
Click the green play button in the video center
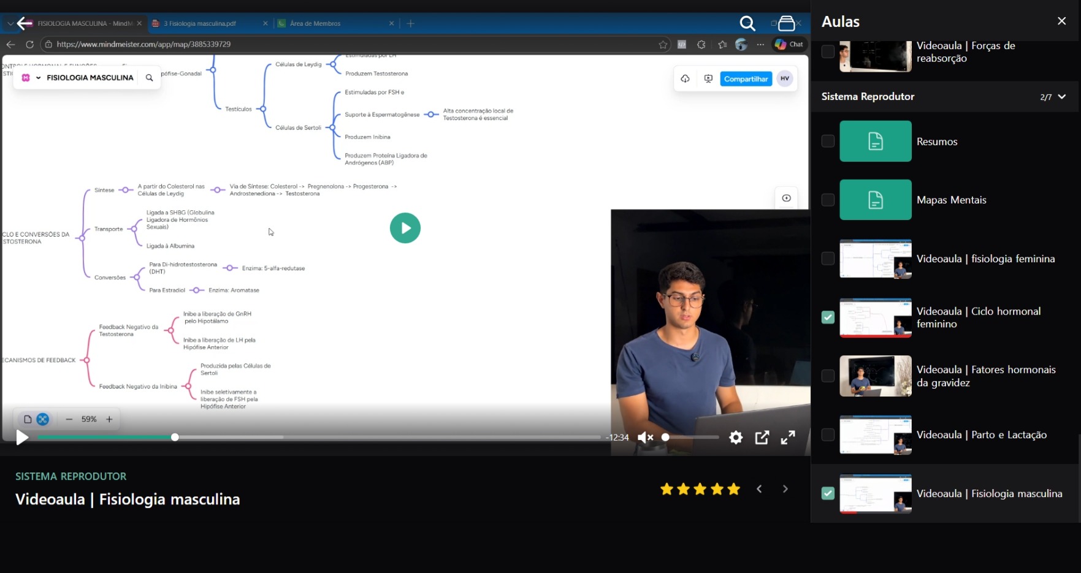(405, 228)
